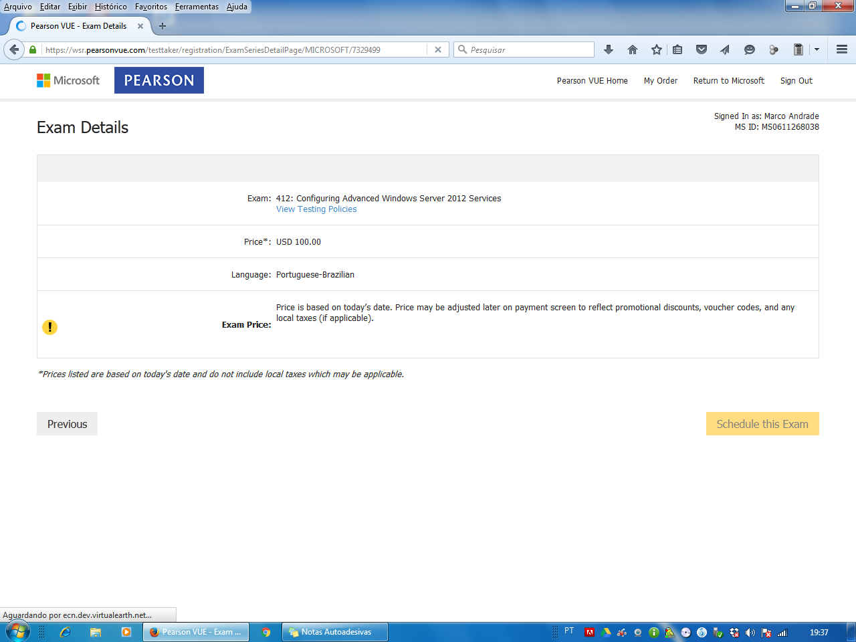
Task: Click the PT language indicator in tray
Action: click(x=569, y=631)
